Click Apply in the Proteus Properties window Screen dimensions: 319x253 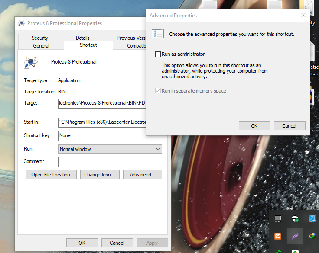coord(152,243)
